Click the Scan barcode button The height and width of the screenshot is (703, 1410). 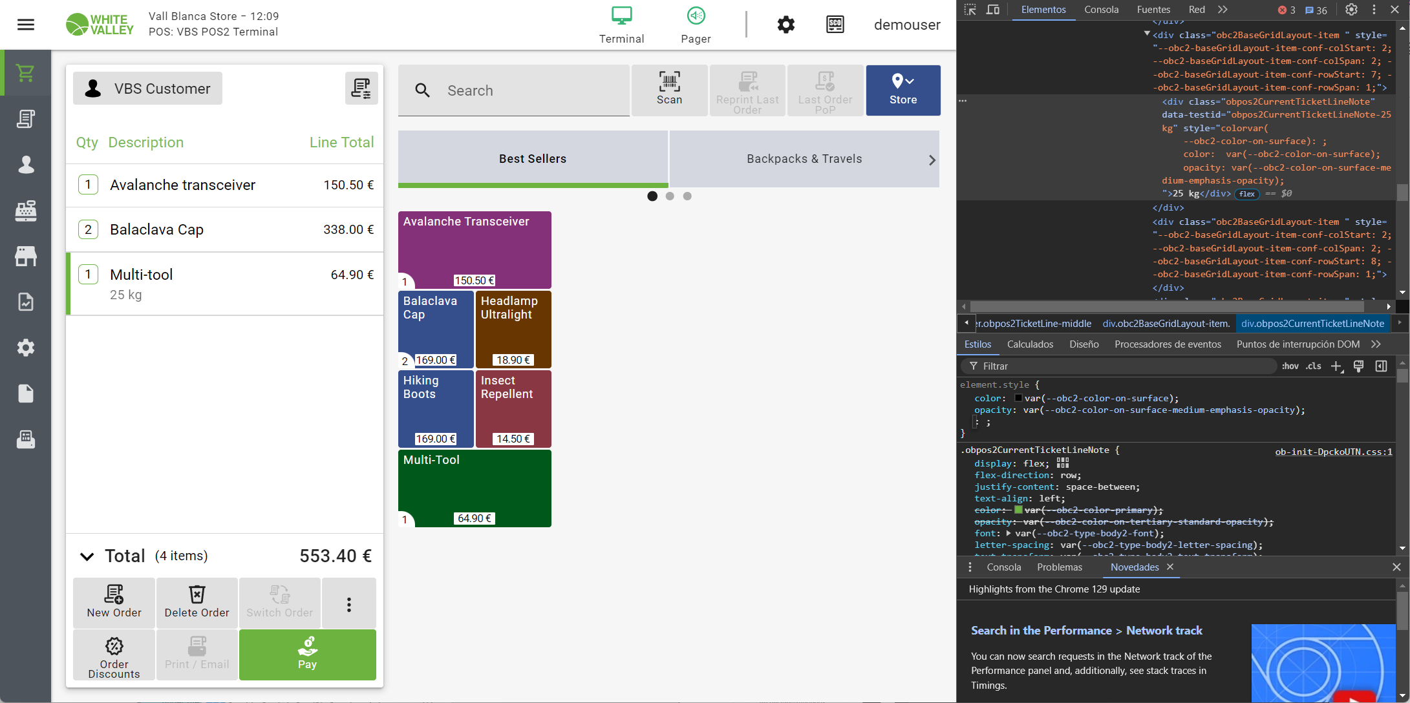coord(669,90)
